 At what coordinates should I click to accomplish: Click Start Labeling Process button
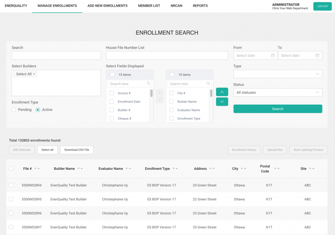tap(308, 150)
